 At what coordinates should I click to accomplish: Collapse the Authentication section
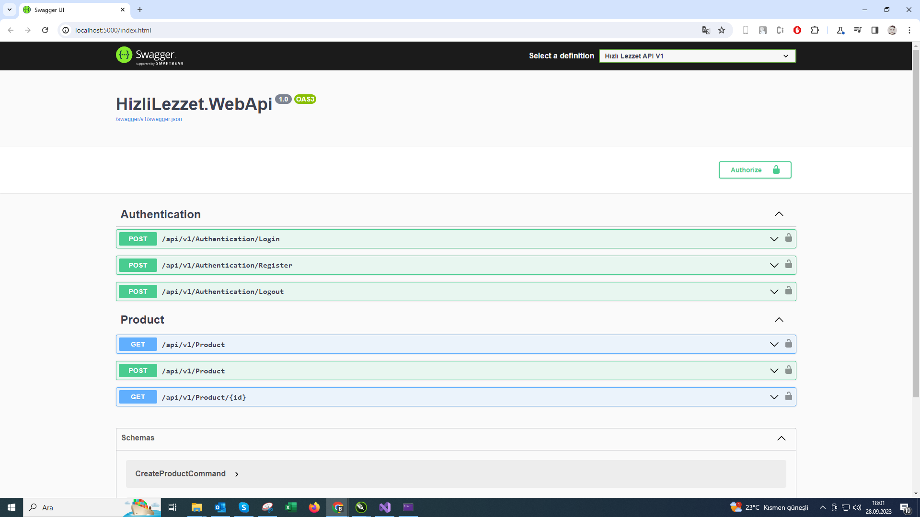click(779, 214)
